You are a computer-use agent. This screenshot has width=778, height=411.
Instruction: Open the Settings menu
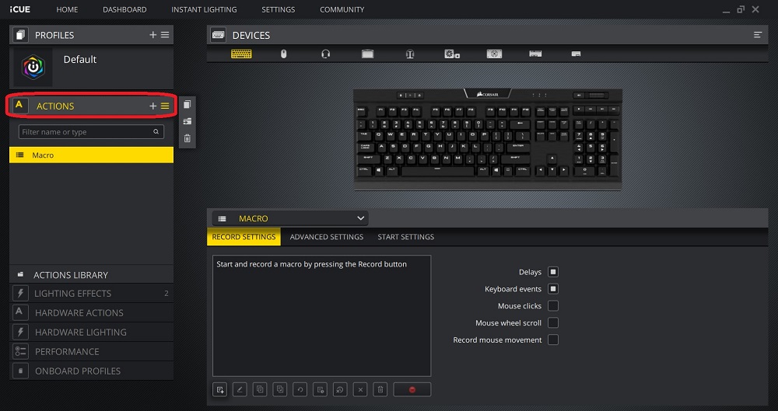(x=279, y=9)
